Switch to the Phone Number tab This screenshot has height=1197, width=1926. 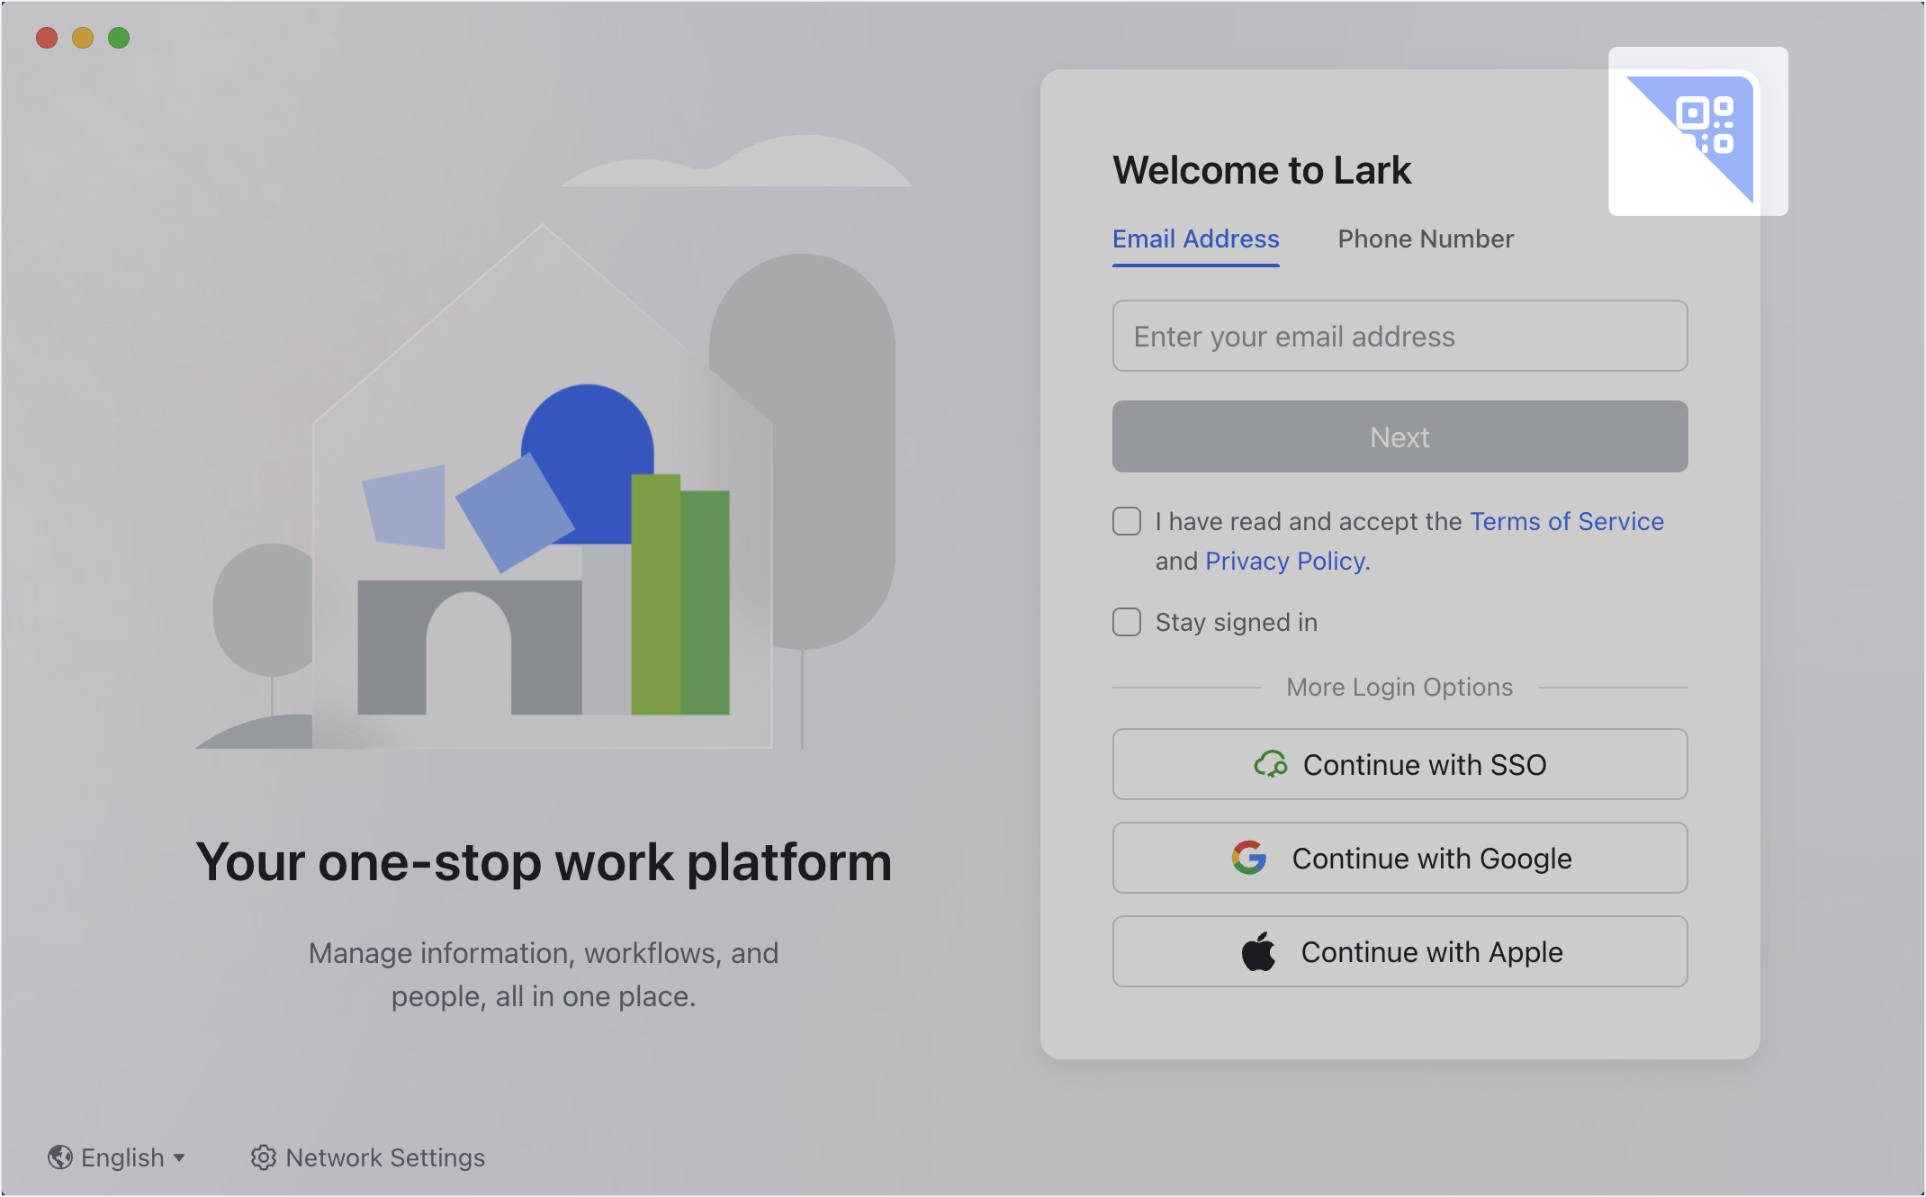point(1426,239)
